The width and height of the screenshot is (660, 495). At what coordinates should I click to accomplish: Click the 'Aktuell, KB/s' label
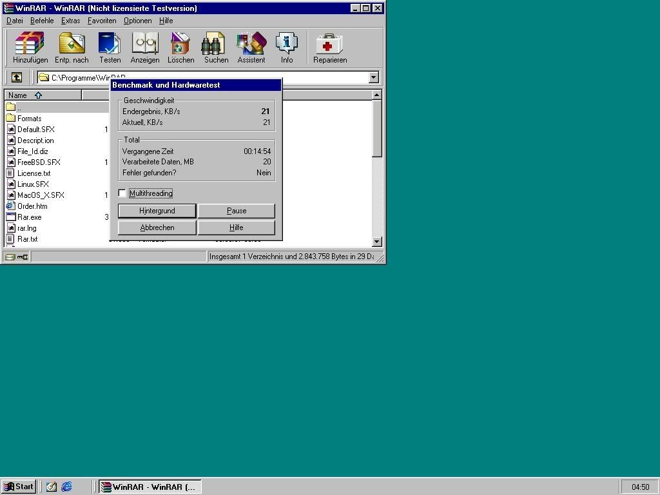pyautogui.click(x=142, y=122)
